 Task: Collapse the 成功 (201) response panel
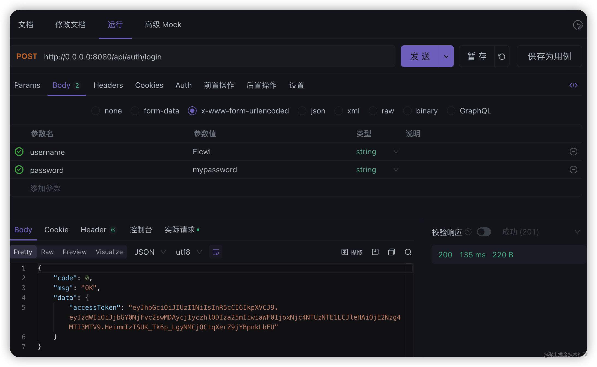point(577,232)
